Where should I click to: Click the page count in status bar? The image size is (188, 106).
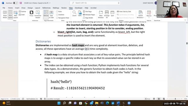[5, 99]
